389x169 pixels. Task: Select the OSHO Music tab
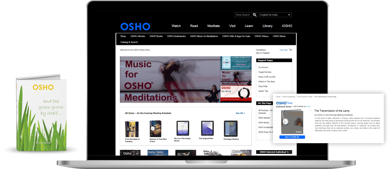coord(279,36)
